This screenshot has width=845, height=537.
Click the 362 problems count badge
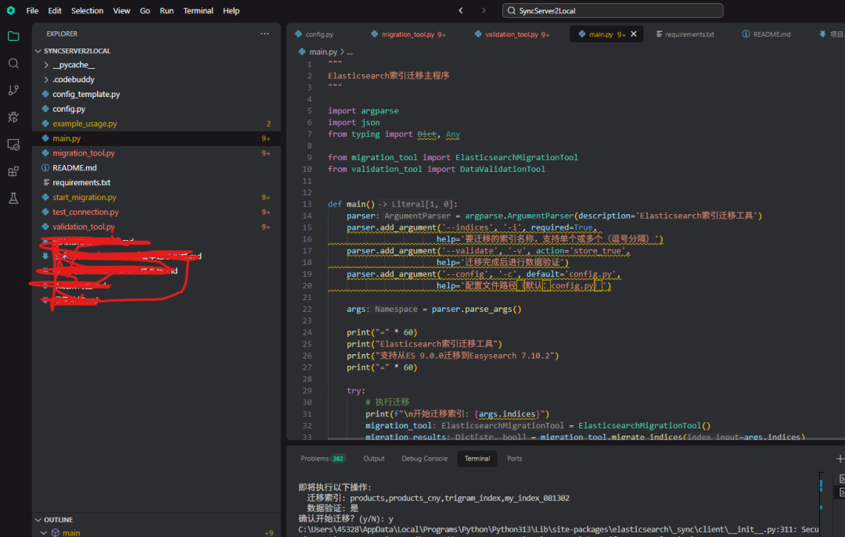(x=338, y=459)
